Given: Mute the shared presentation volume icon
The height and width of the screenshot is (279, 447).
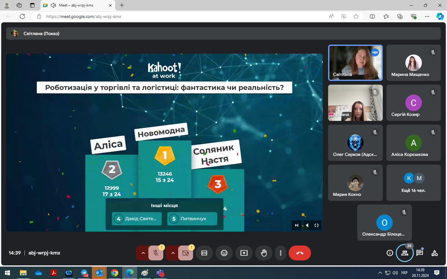Looking at the screenshot, I should 307,225.
